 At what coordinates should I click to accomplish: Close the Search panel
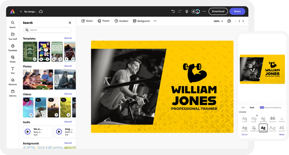tap(70, 23)
